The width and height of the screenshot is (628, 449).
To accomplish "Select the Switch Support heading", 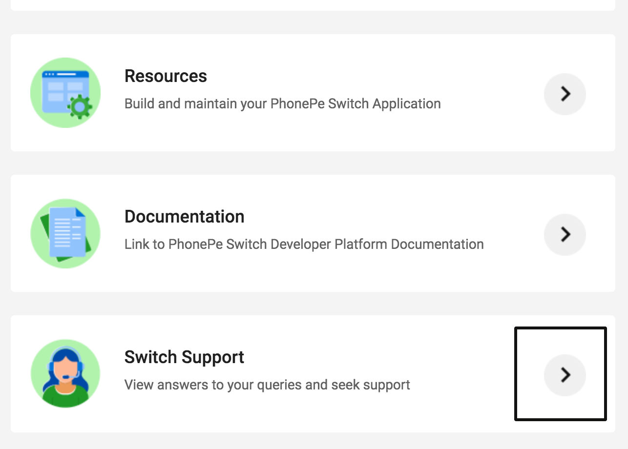I will click(x=184, y=357).
